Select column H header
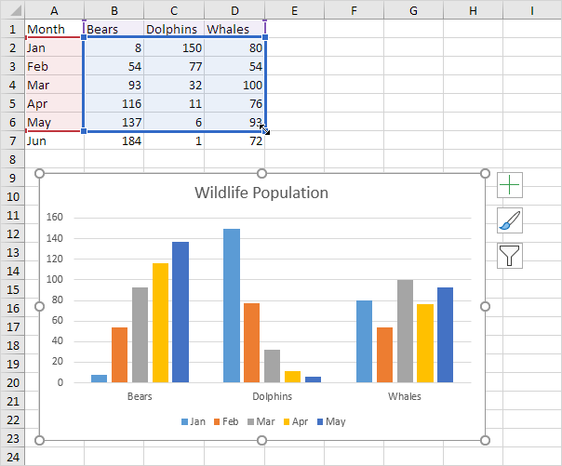This screenshot has width=562, height=466. pyautogui.click(x=473, y=9)
